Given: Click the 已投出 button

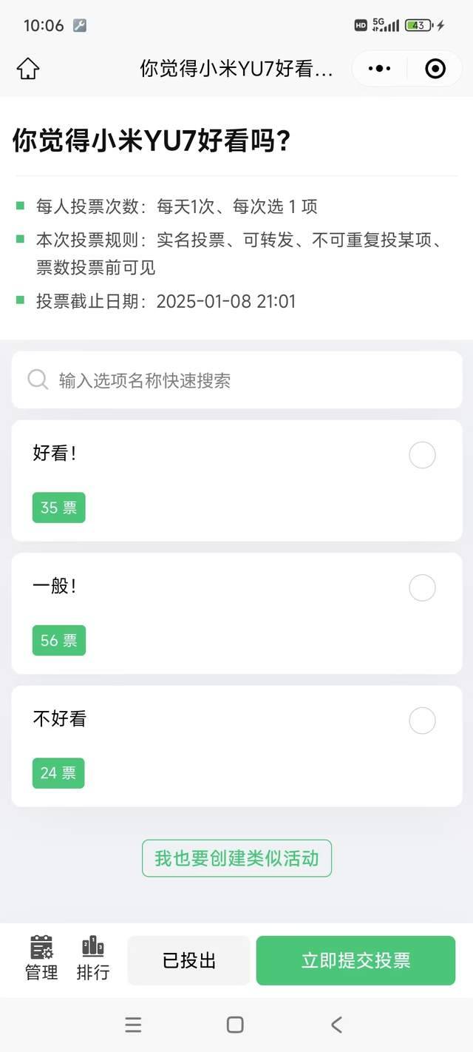Looking at the screenshot, I should [x=189, y=960].
